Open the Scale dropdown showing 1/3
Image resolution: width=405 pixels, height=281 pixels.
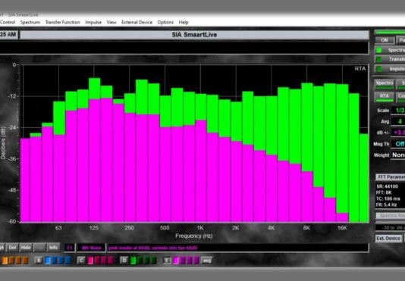pyautogui.click(x=398, y=111)
